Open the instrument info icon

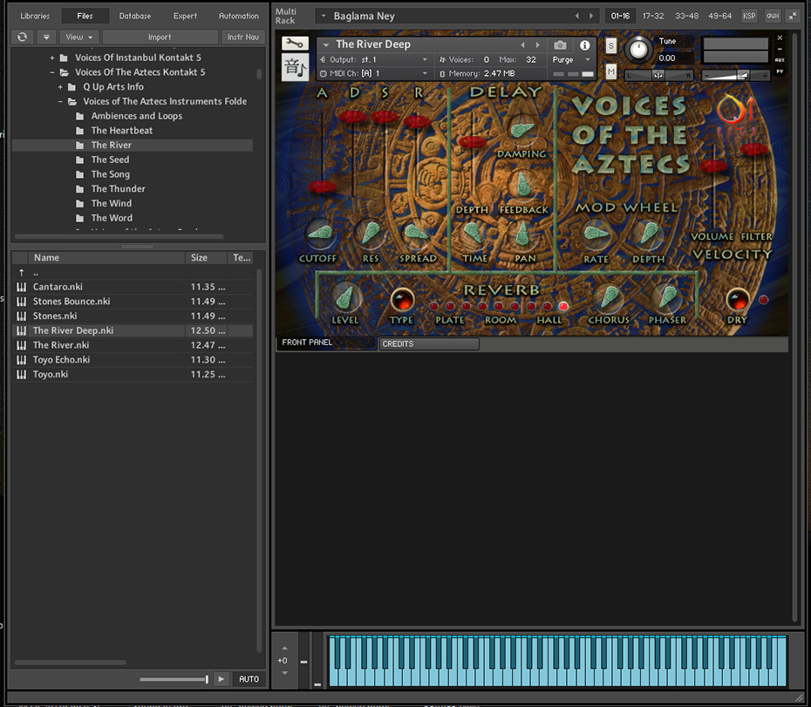click(584, 45)
